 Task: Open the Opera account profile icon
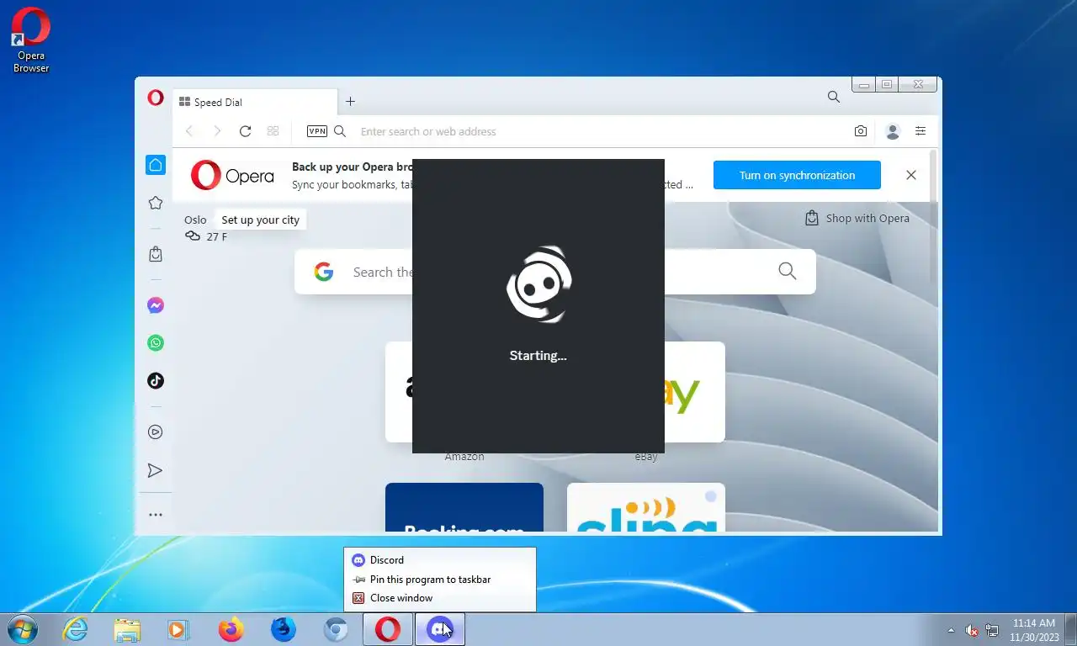893,131
